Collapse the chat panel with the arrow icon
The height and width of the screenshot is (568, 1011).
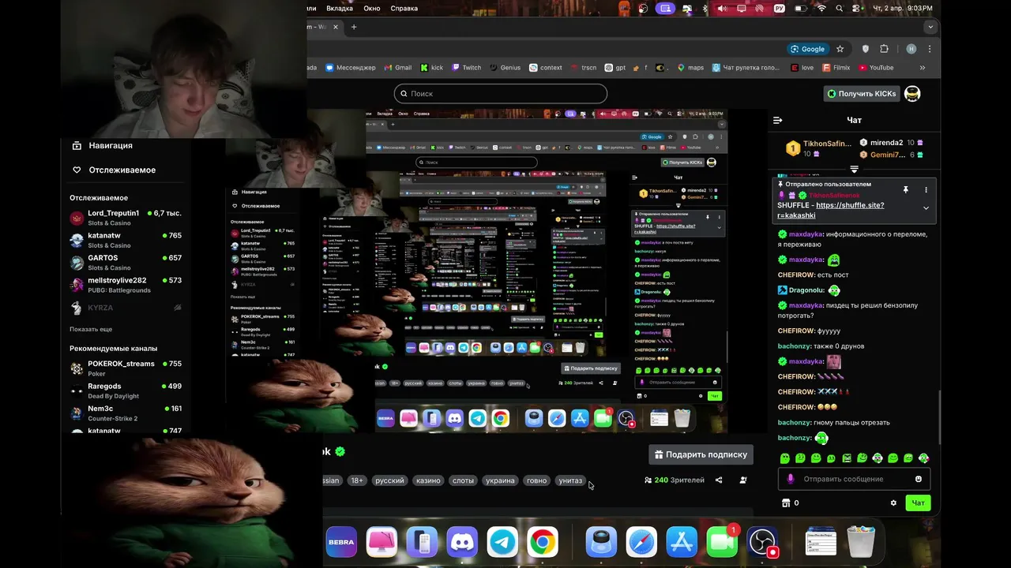[x=778, y=120]
